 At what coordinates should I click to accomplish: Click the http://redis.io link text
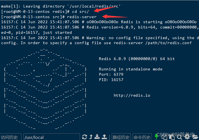(x=132, y=96)
